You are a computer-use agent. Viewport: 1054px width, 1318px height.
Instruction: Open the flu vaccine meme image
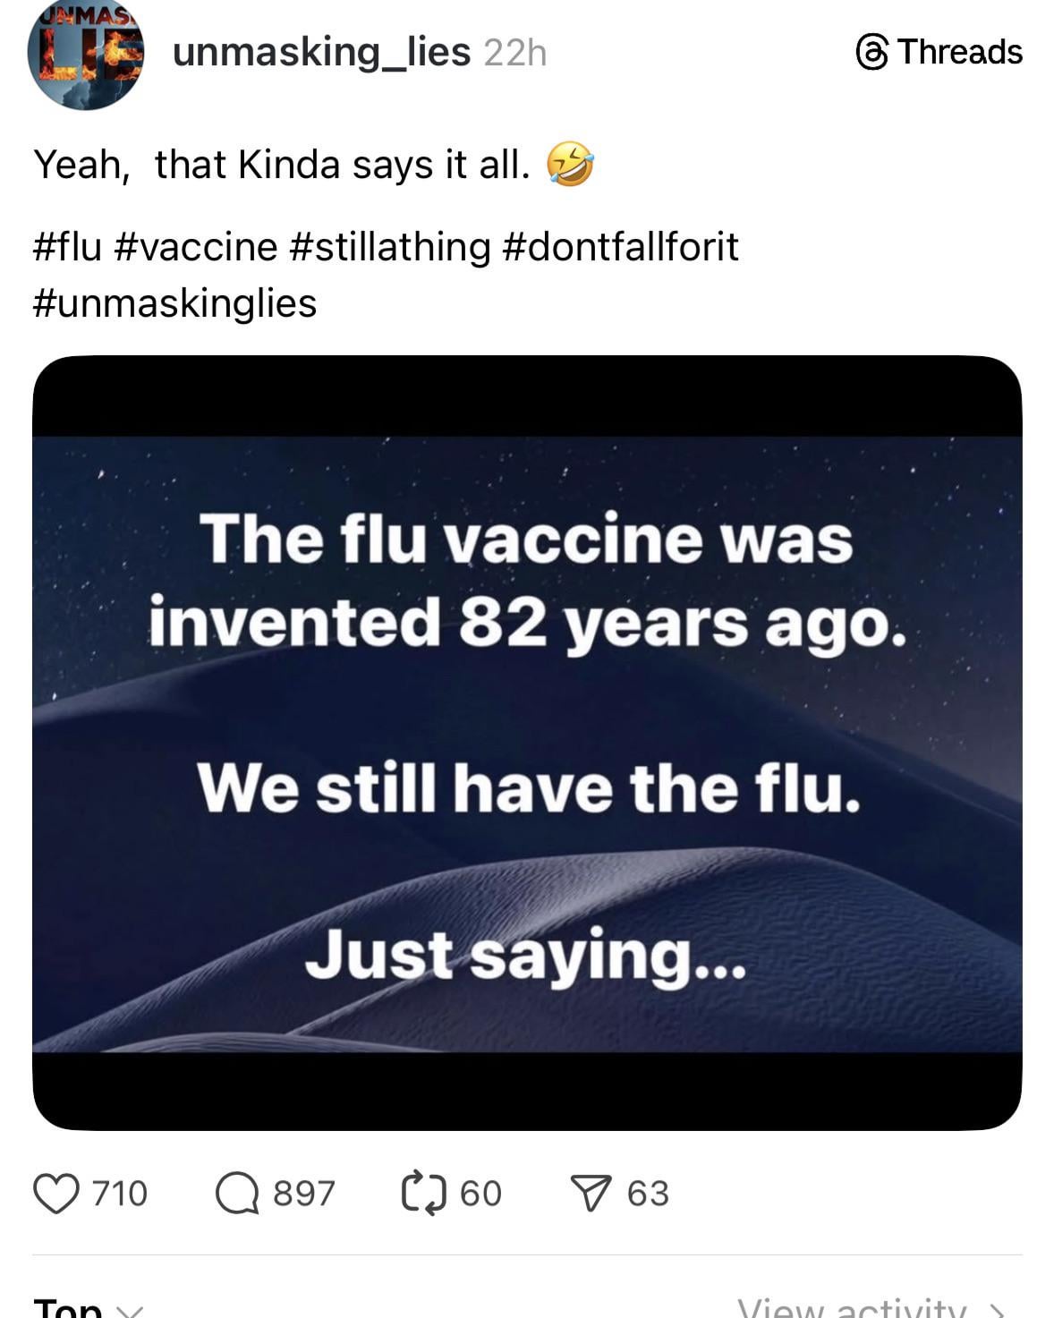[x=527, y=743]
